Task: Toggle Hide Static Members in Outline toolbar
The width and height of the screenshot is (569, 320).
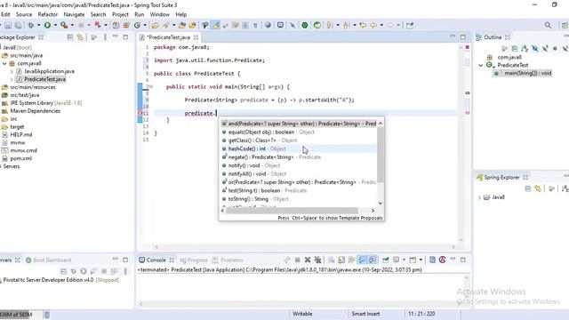Action: pos(545,48)
